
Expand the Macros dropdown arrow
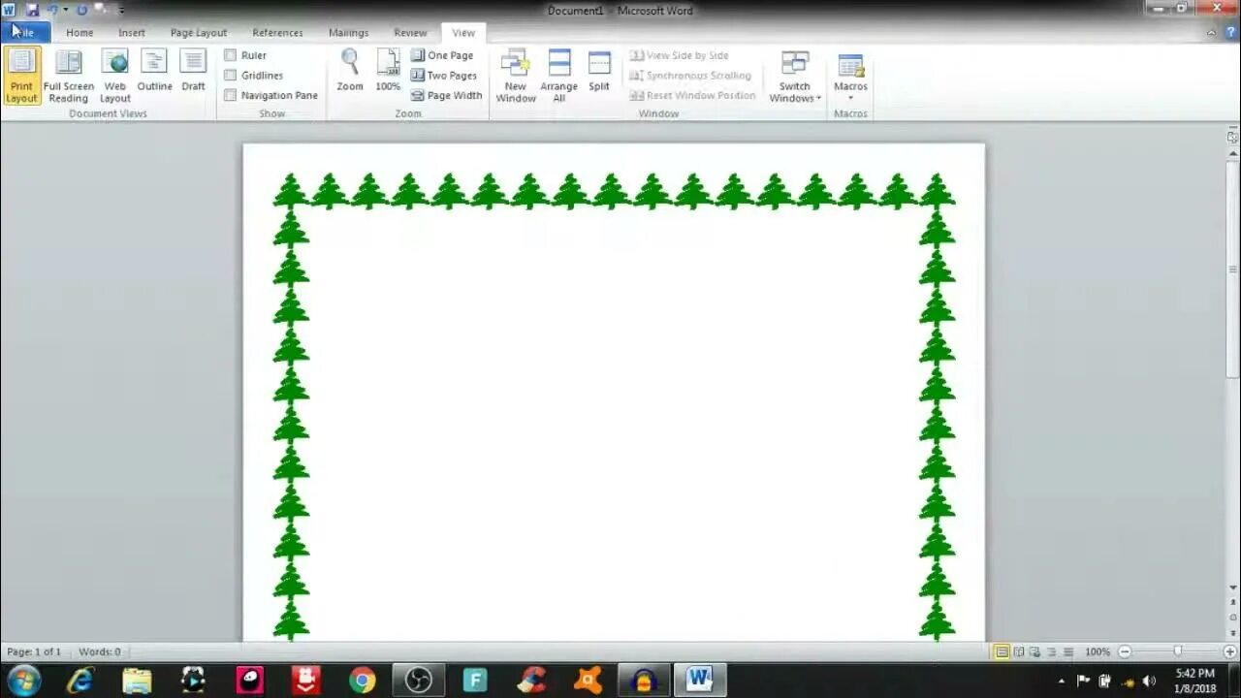850,98
